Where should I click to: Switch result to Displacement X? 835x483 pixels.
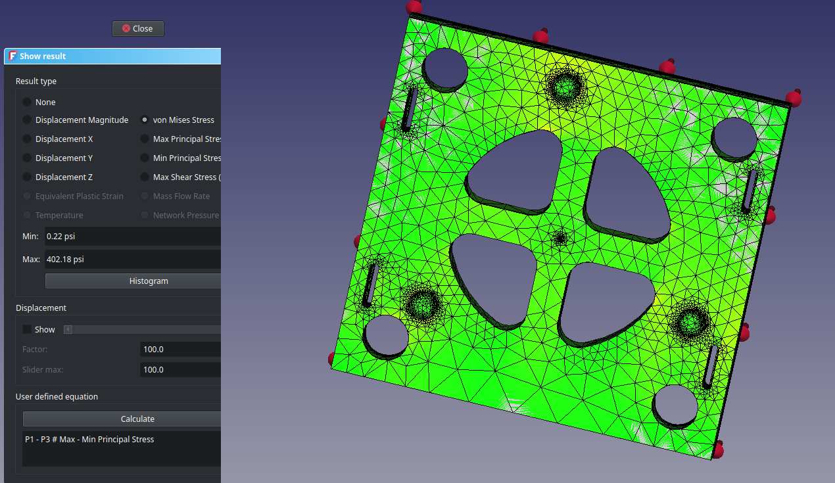(x=27, y=139)
